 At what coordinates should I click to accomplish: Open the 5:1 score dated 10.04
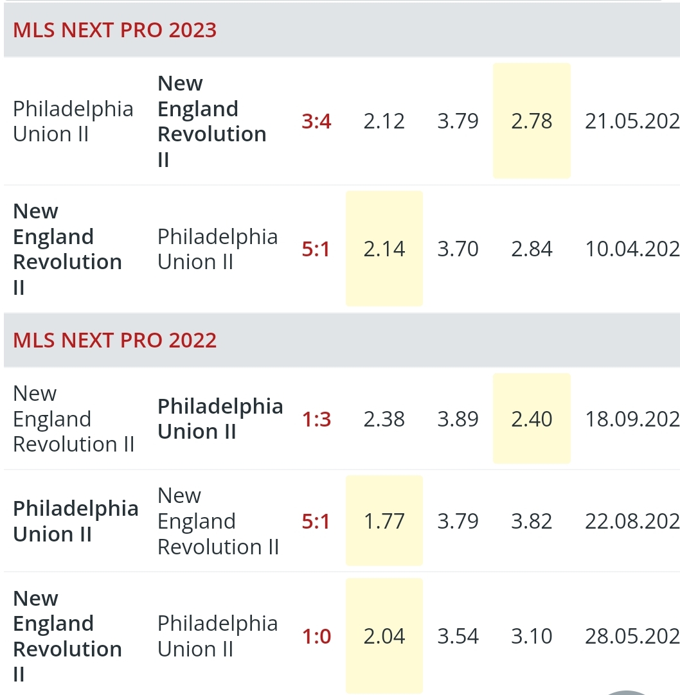point(316,249)
